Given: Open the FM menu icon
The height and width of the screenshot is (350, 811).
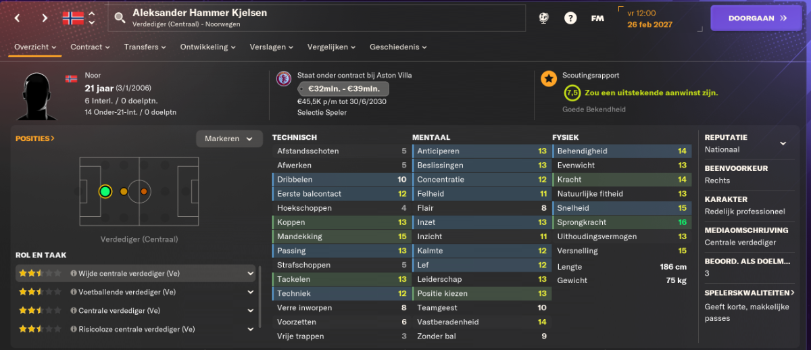Looking at the screenshot, I should (x=597, y=18).
